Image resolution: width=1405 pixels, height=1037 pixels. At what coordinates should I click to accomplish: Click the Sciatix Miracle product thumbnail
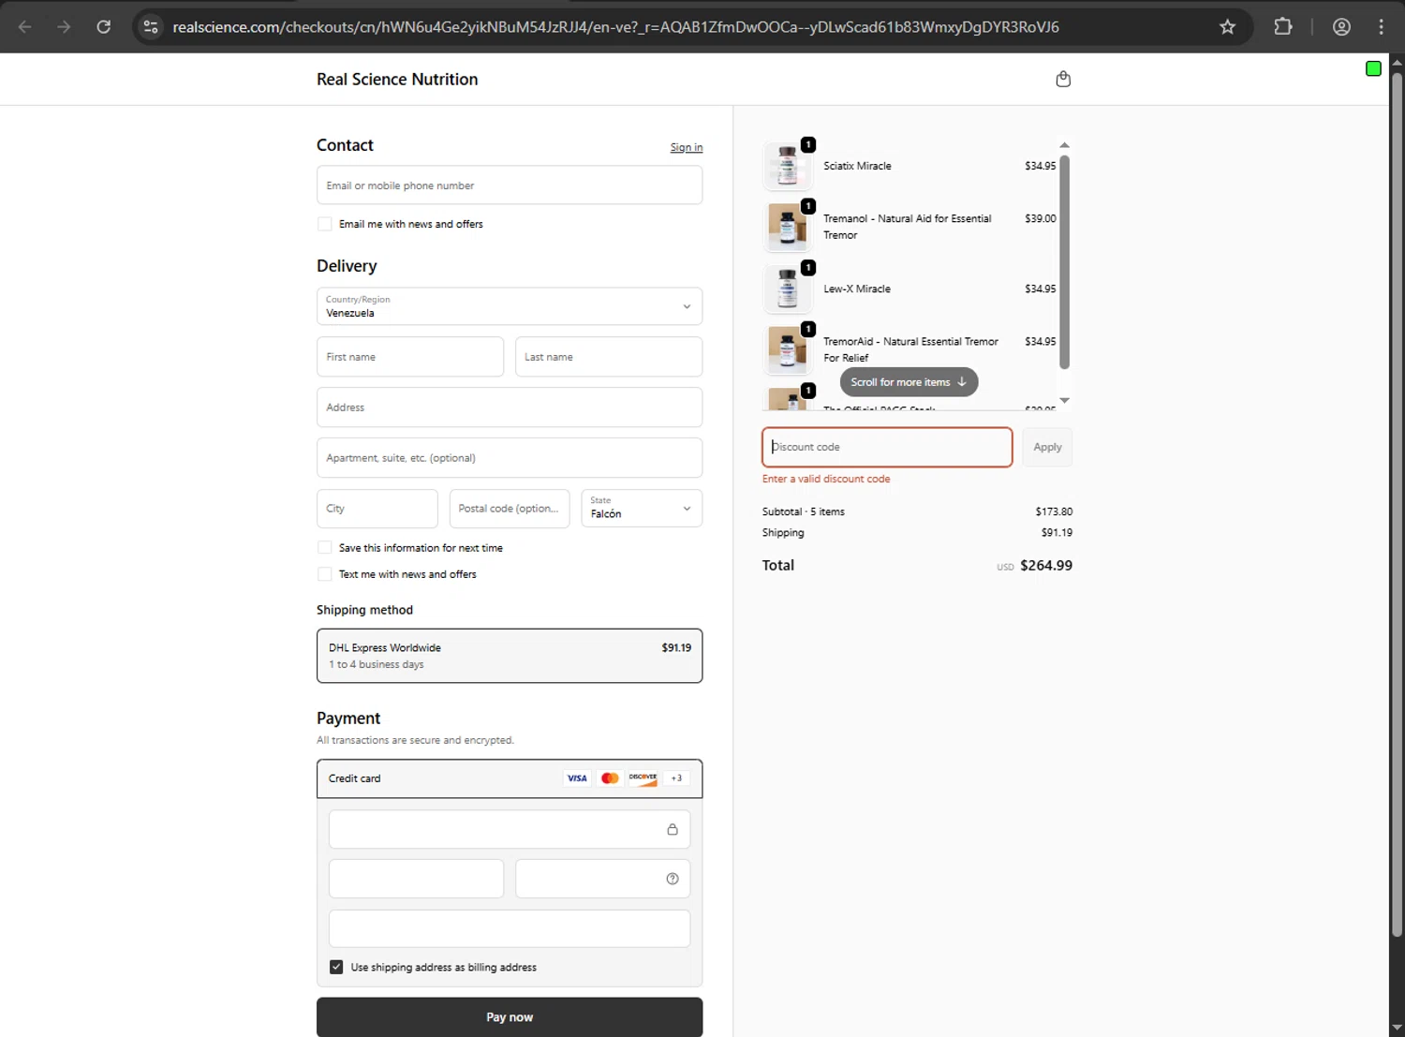click(788, 166)
